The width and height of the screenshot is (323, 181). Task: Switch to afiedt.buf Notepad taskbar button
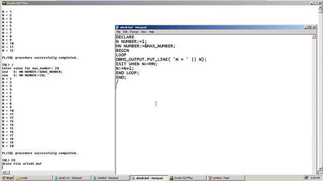coord(149,178)
